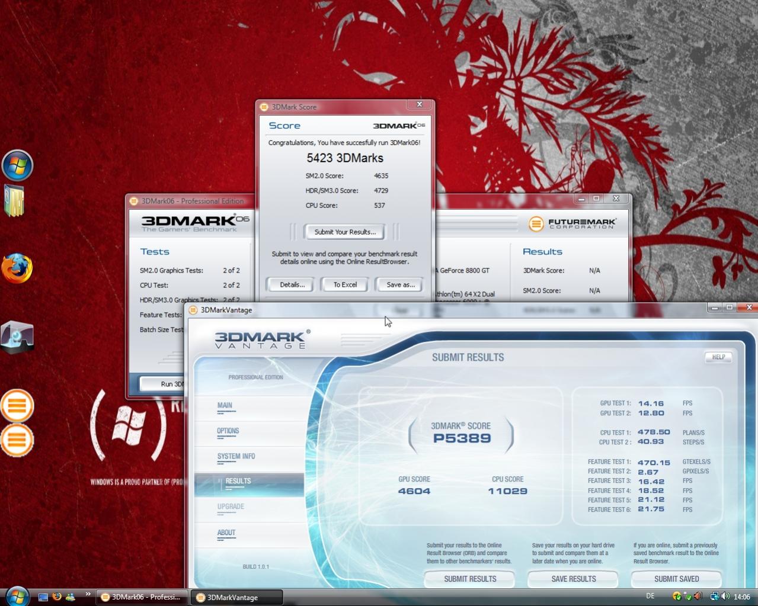Click BUILD 1.0.1 label in Vantage
The image size is (758, 606).
coord(255,567)
